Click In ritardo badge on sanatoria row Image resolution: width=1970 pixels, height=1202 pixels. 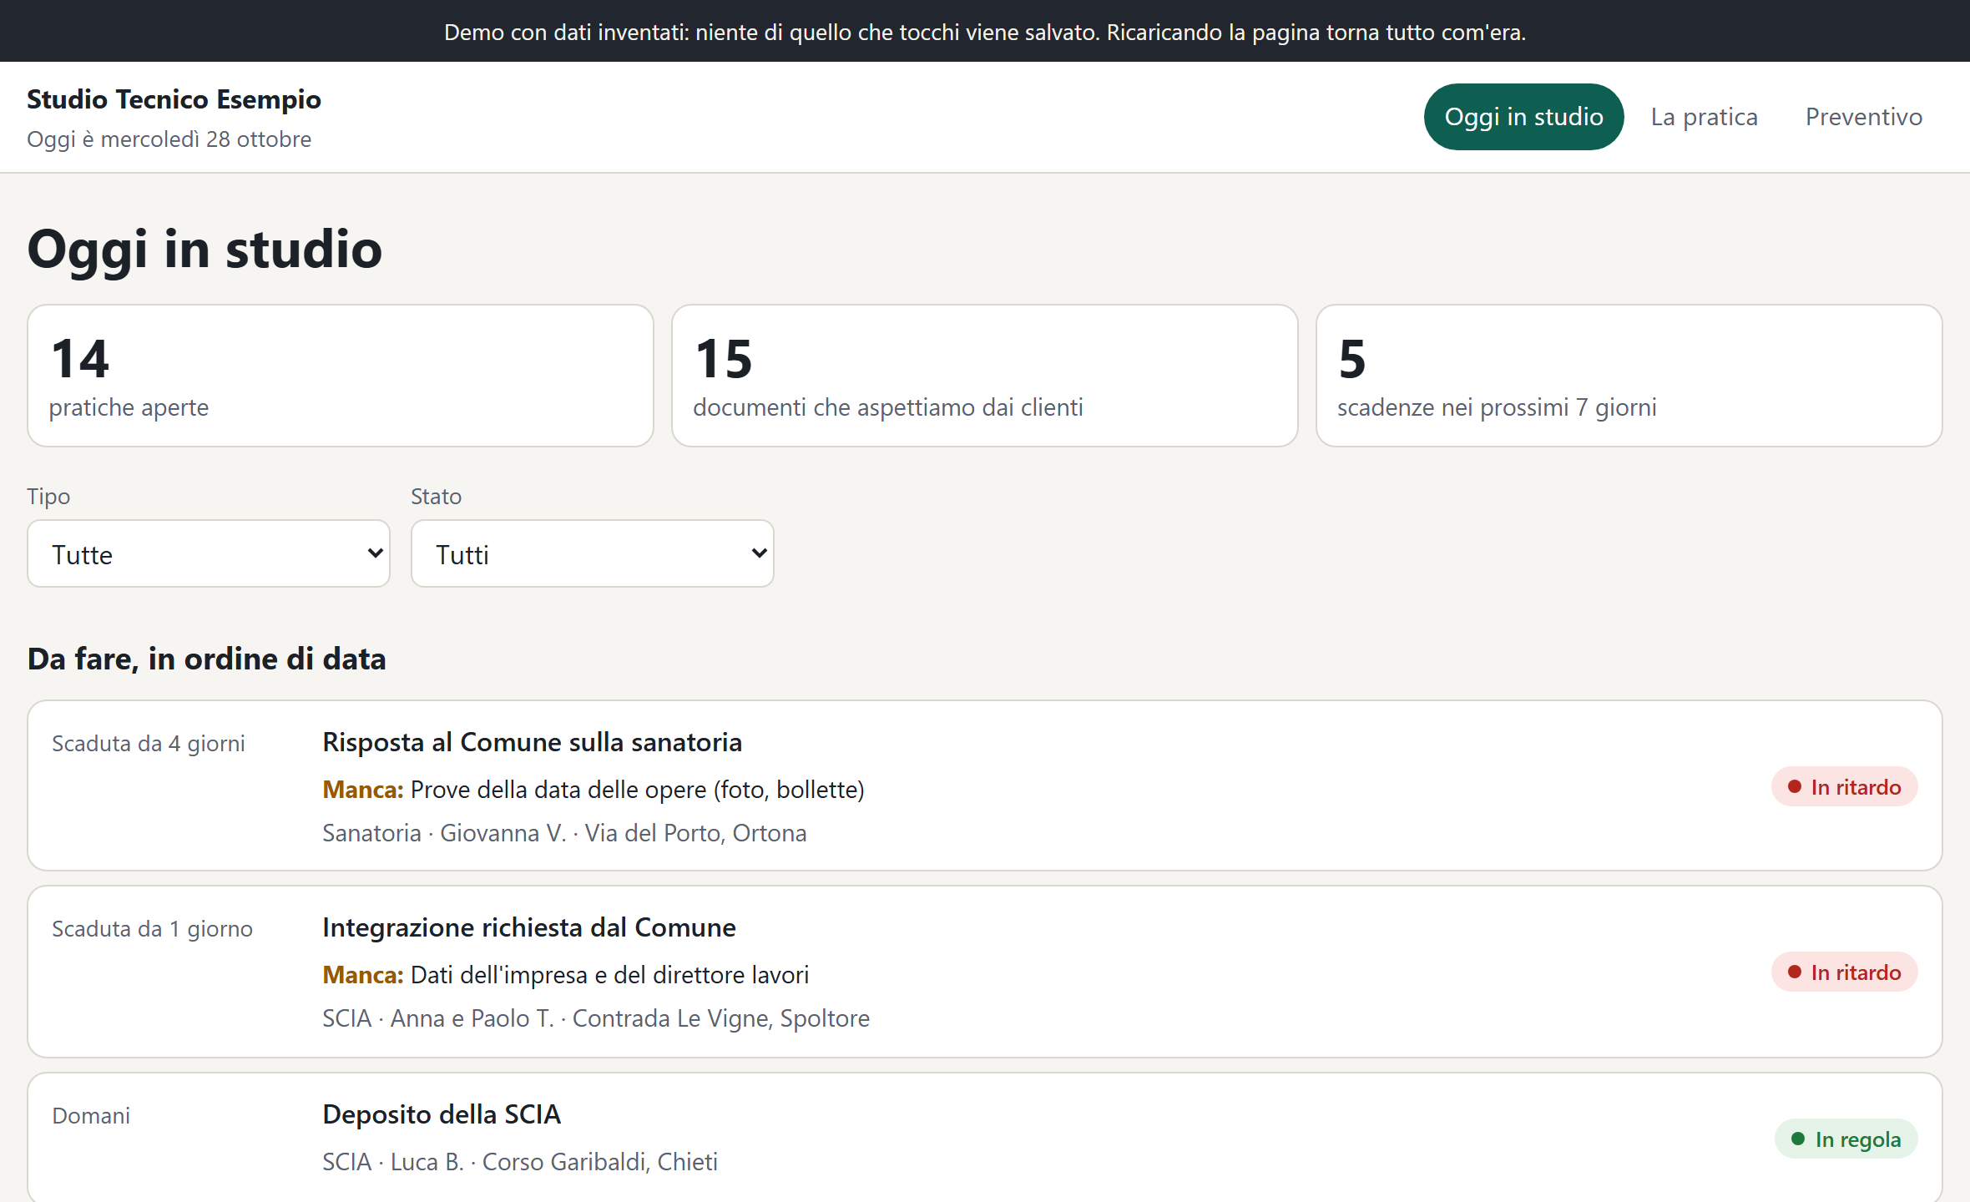coord(1845,786)
